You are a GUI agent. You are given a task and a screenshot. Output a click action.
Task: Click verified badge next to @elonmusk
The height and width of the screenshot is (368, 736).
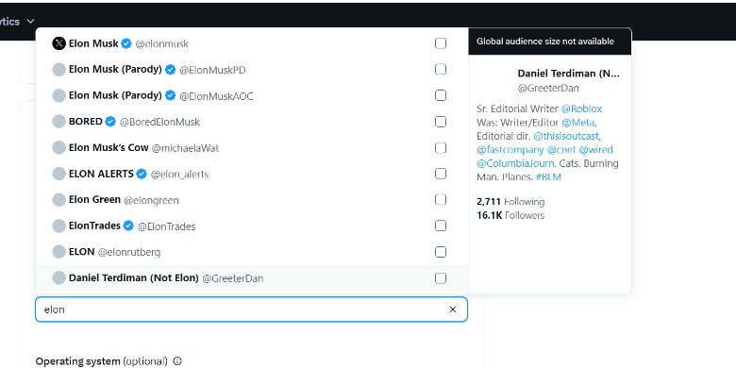click(x=125, y=43)
